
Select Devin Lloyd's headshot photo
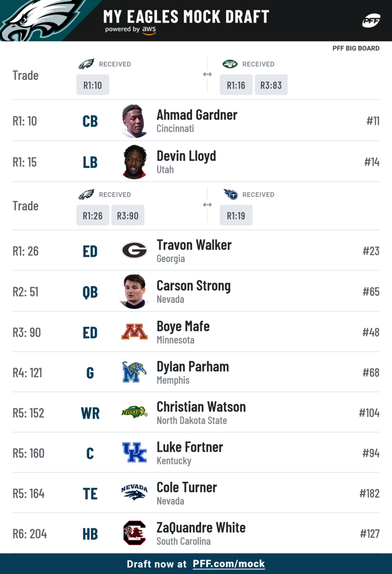click(134, 162)
